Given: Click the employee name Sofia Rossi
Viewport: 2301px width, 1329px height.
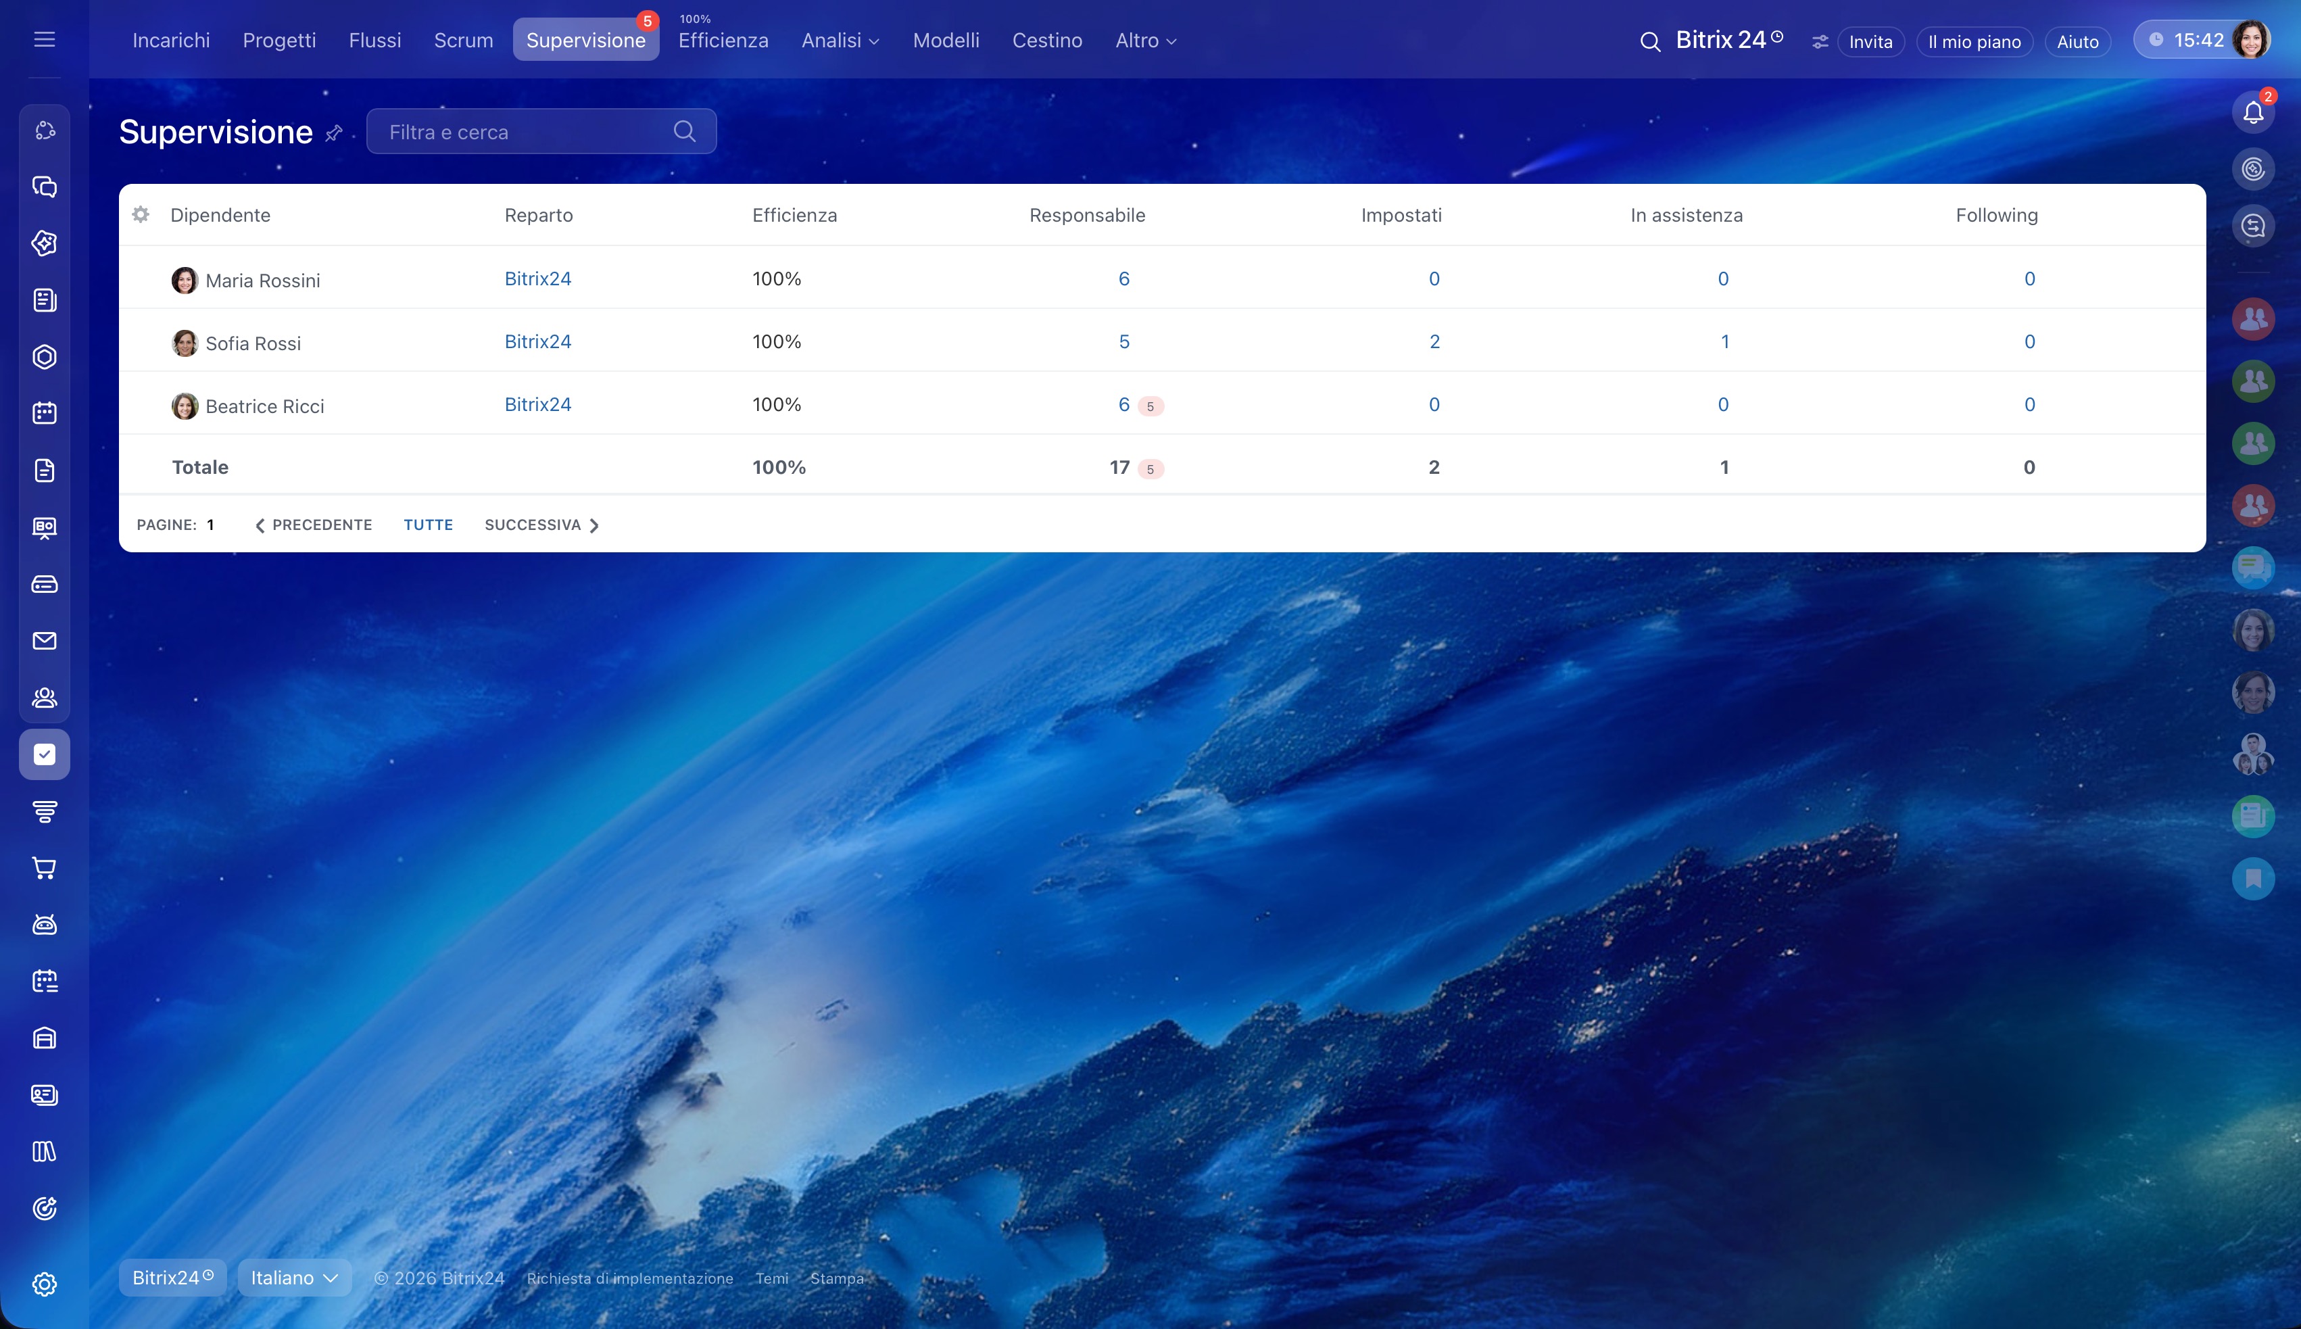Looking at the screenshot, I should [x=253, y=343].
